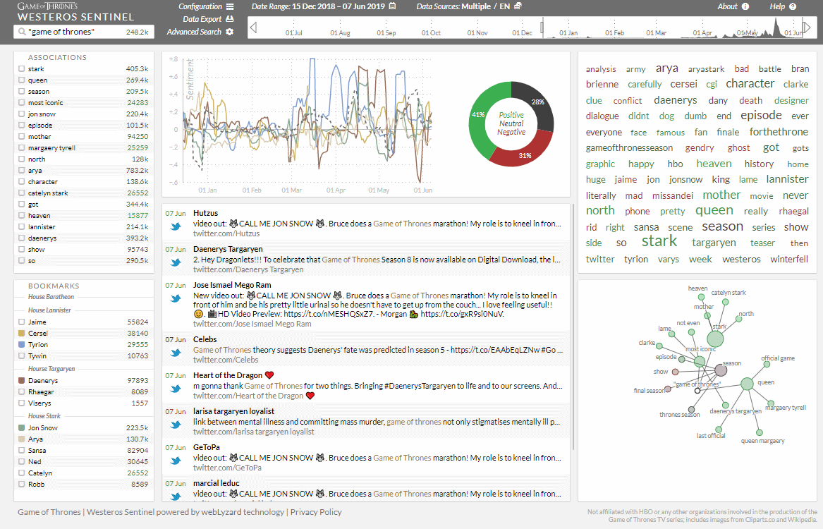This screenshot has width=823, height=529.
Task: Open the Configuration menu
Action: coord(200,7)
